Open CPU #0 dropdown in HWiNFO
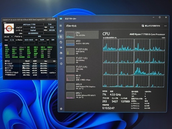 8,37
